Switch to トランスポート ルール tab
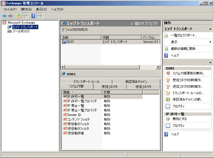This screenshot has height=158, width=214. tap(86, 82)
